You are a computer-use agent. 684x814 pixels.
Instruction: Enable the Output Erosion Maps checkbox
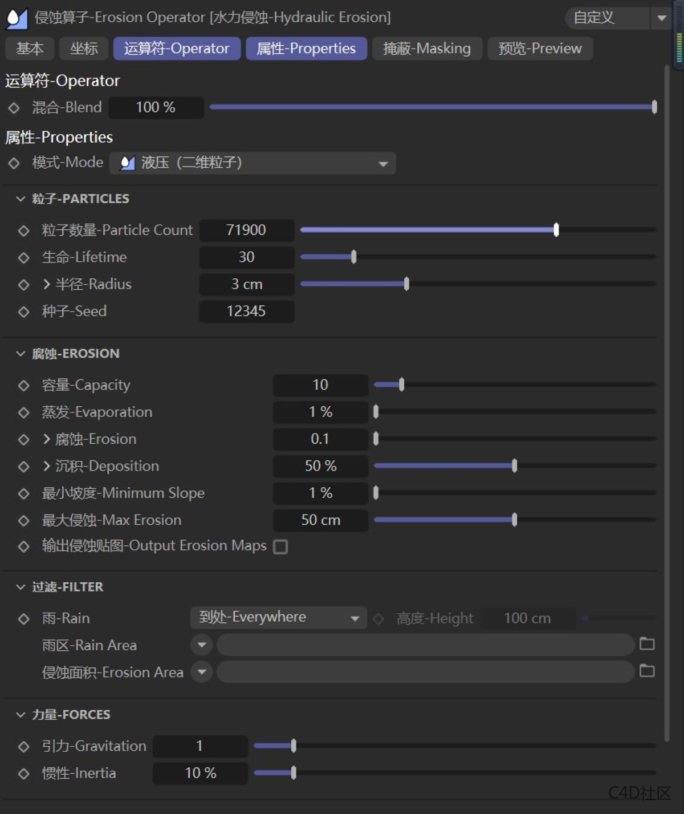pyautogui.click(x=280, y=546)
